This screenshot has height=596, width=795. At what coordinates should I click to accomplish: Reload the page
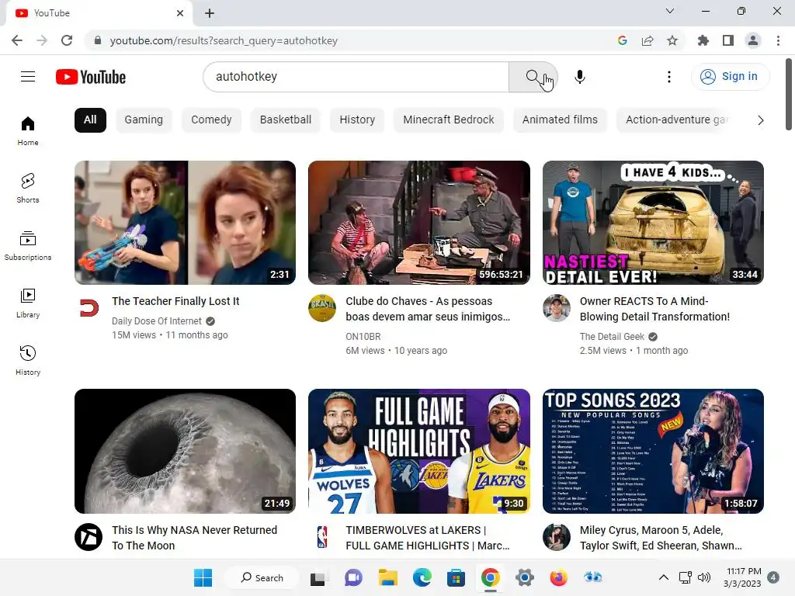click(x=67, y=40)
